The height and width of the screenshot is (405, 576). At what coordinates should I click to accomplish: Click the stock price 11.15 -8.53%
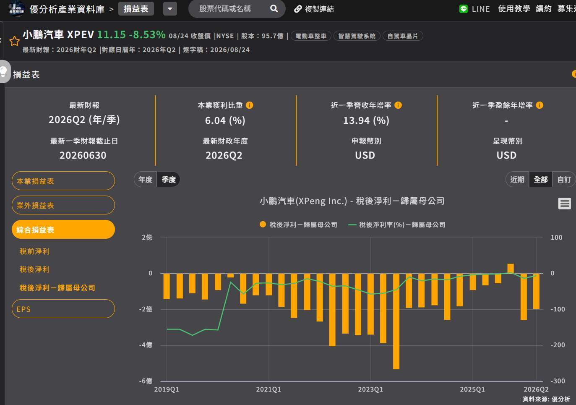click(x=131, y=34)
